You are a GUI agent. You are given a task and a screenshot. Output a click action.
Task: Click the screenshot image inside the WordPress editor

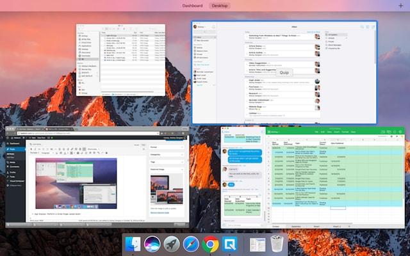click(x=76, y=184)
